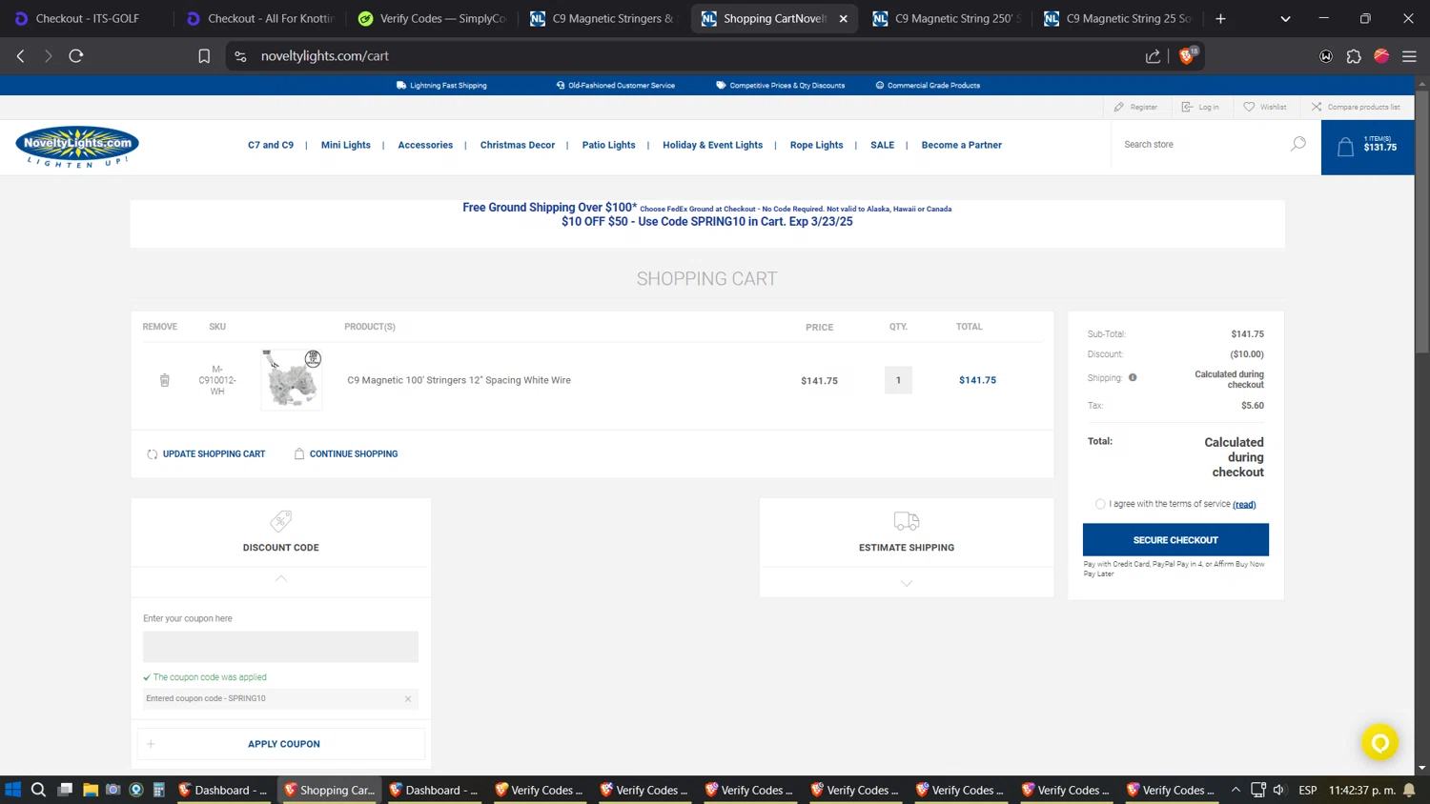The height and width of the screenshot is (804, 1430).
Task: Click Continue Shopping
Action: (x=346, y=454)
